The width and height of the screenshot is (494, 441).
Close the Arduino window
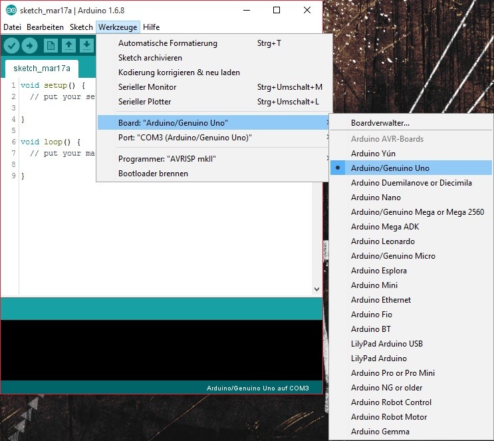[307, 10]
